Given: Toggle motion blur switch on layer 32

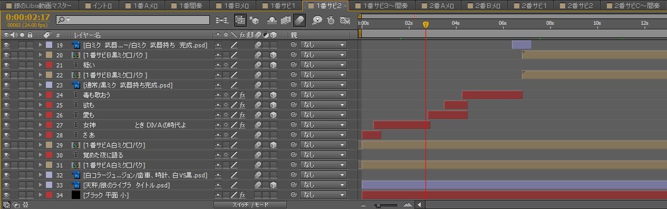Looking at the screenshot, I should (x=258, y=175).
